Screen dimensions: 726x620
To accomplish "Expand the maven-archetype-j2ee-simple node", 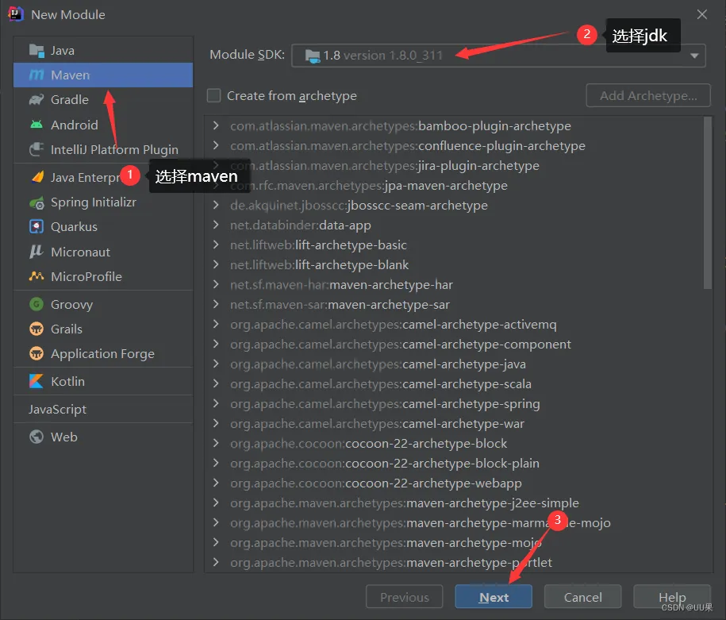I will [x=216, y=503].
